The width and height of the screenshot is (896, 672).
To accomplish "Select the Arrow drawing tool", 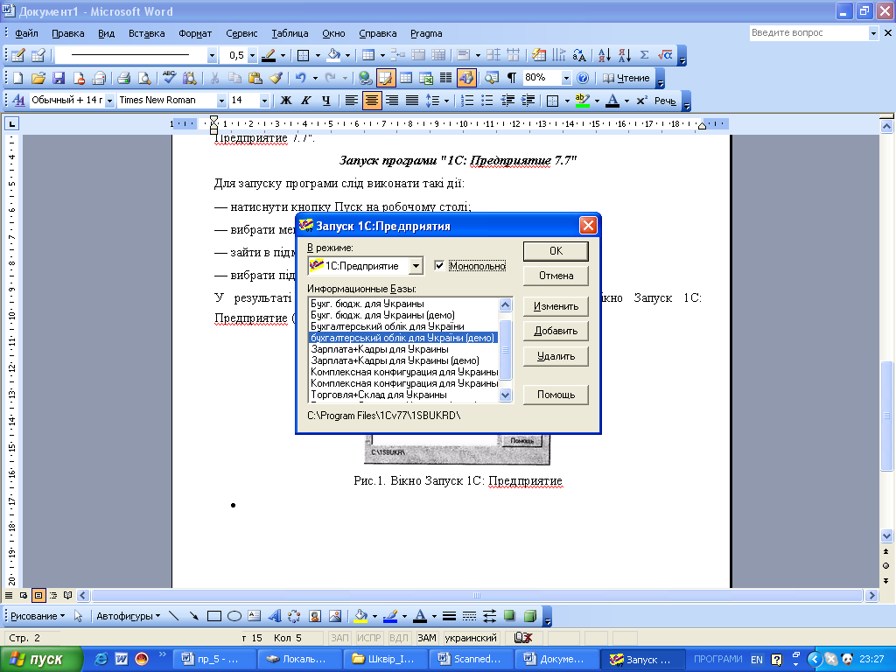I will coord(193,616).
